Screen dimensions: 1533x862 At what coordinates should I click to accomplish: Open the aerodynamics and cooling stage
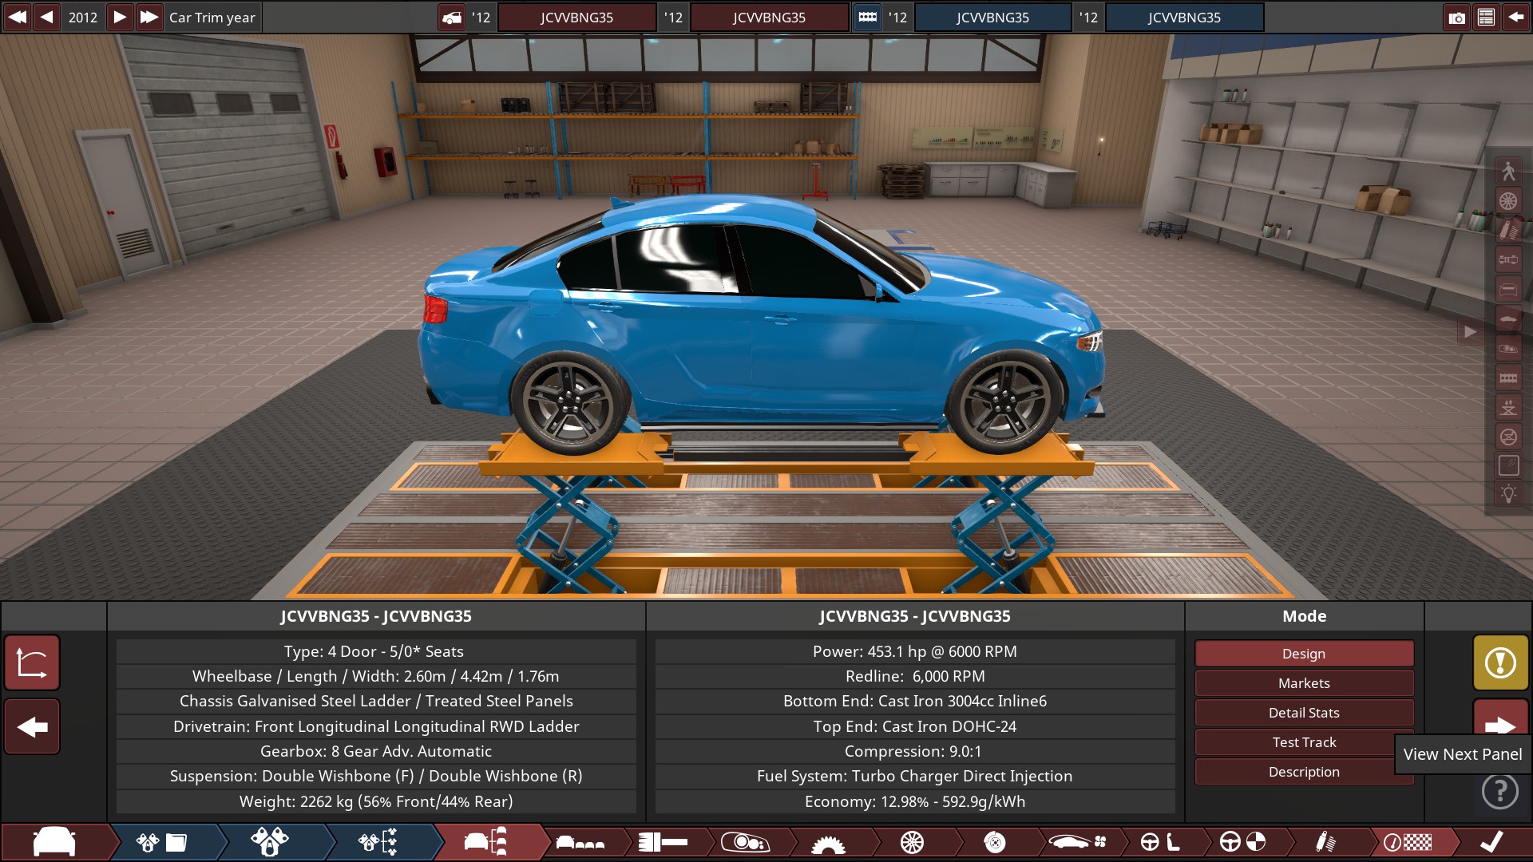1077,842
